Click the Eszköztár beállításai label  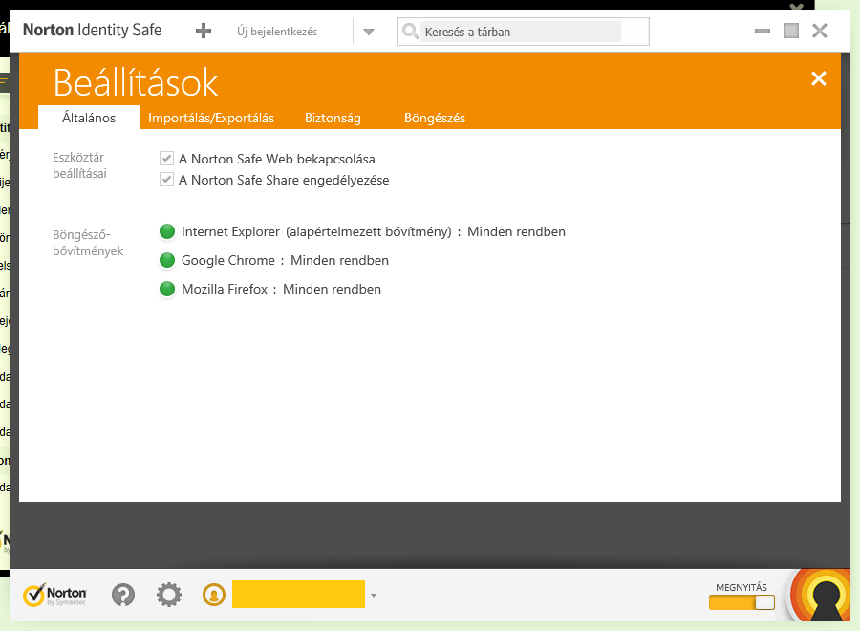pyautogui.click(x=79, y=165)
